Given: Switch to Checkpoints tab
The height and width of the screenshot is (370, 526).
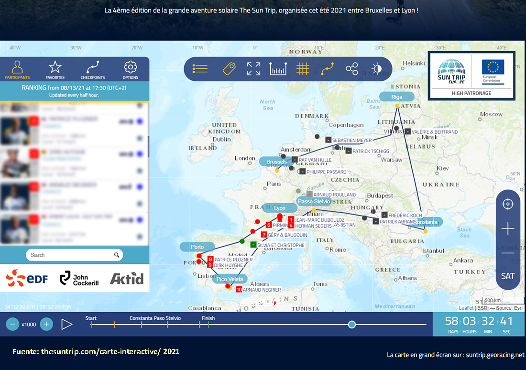Looking at the screenshot, I should click(93, 69).
